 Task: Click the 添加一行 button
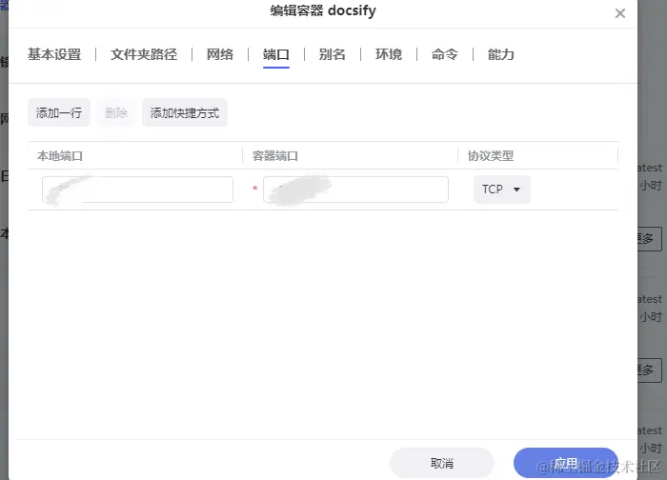pyautogui.click(x=59, y=112)
